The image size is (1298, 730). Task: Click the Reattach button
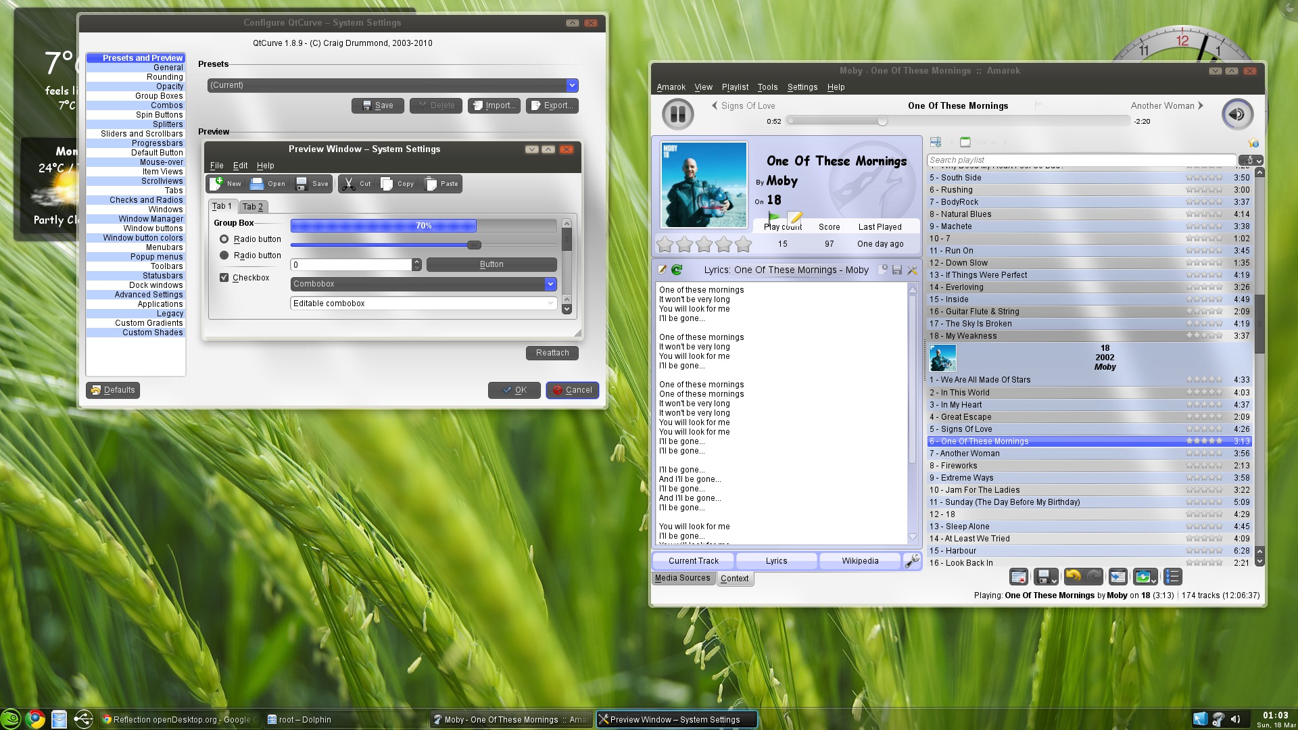tap(552, 353)
